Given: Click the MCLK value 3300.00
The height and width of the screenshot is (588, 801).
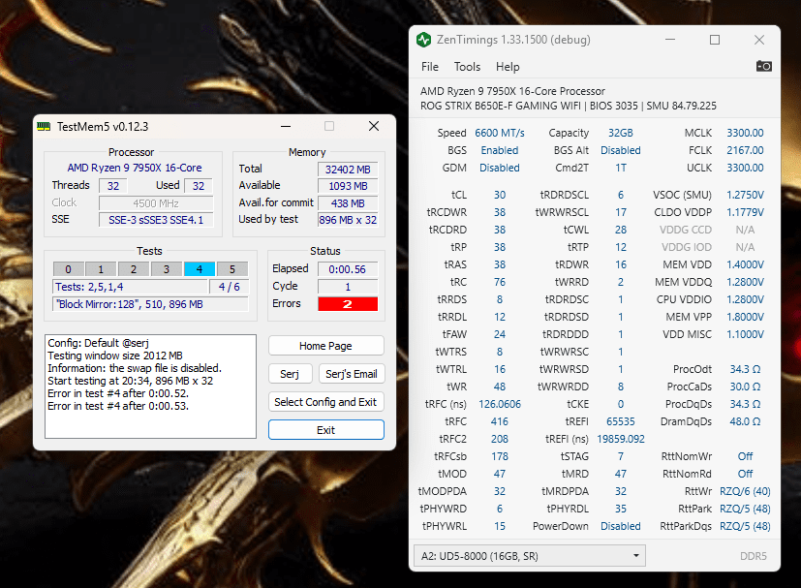Looking at the screenshot, I should (x=745, y=133).
